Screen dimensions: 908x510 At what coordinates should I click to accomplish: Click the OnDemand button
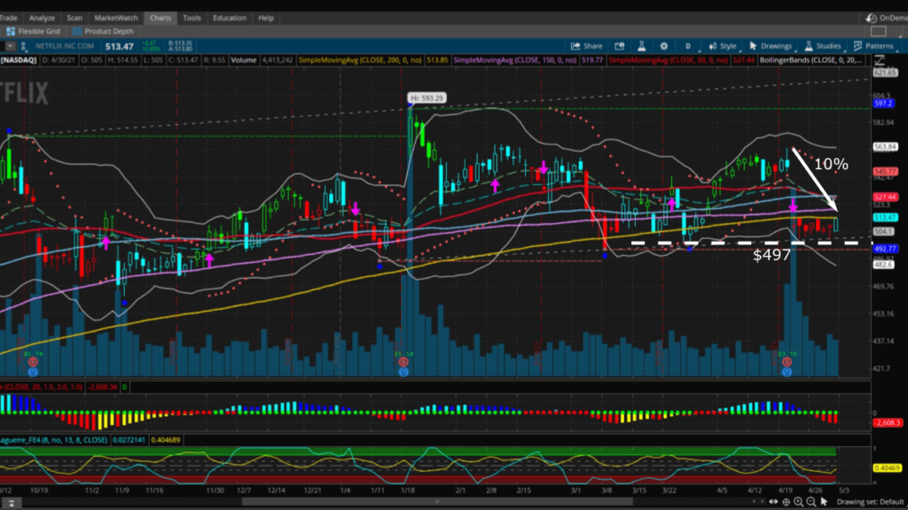point(887,18)
